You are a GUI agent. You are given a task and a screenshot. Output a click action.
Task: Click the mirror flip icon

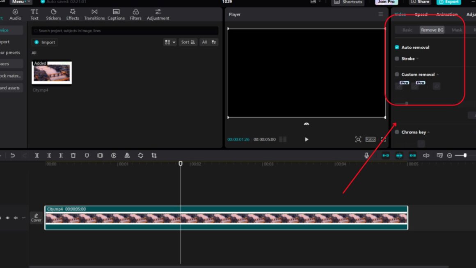pos(127,156)
